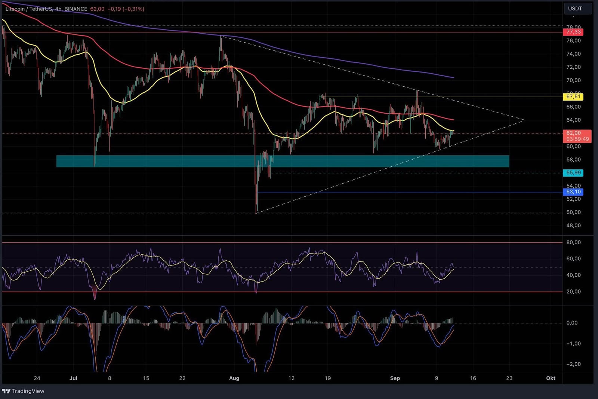Click the Okt label on time axis

[551, 378]
